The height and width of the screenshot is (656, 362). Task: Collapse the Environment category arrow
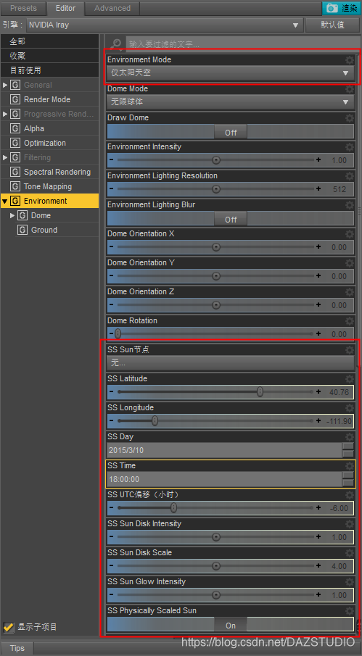tap(5, 202)
